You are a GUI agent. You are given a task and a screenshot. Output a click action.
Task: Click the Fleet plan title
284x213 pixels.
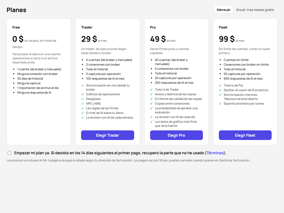pyautogui.click(x=223, y=27)
